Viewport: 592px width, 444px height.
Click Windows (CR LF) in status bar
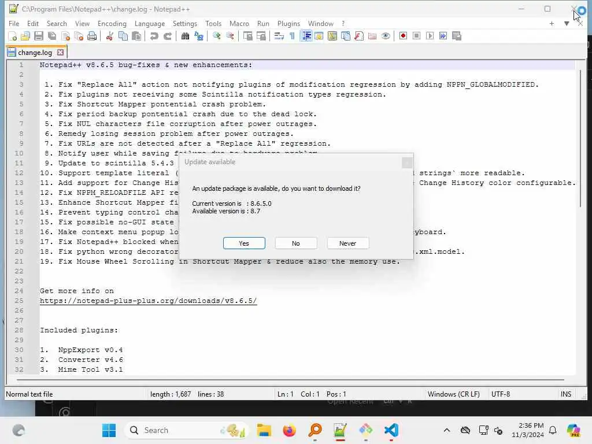pyautogui.click(x=454, y=394)
